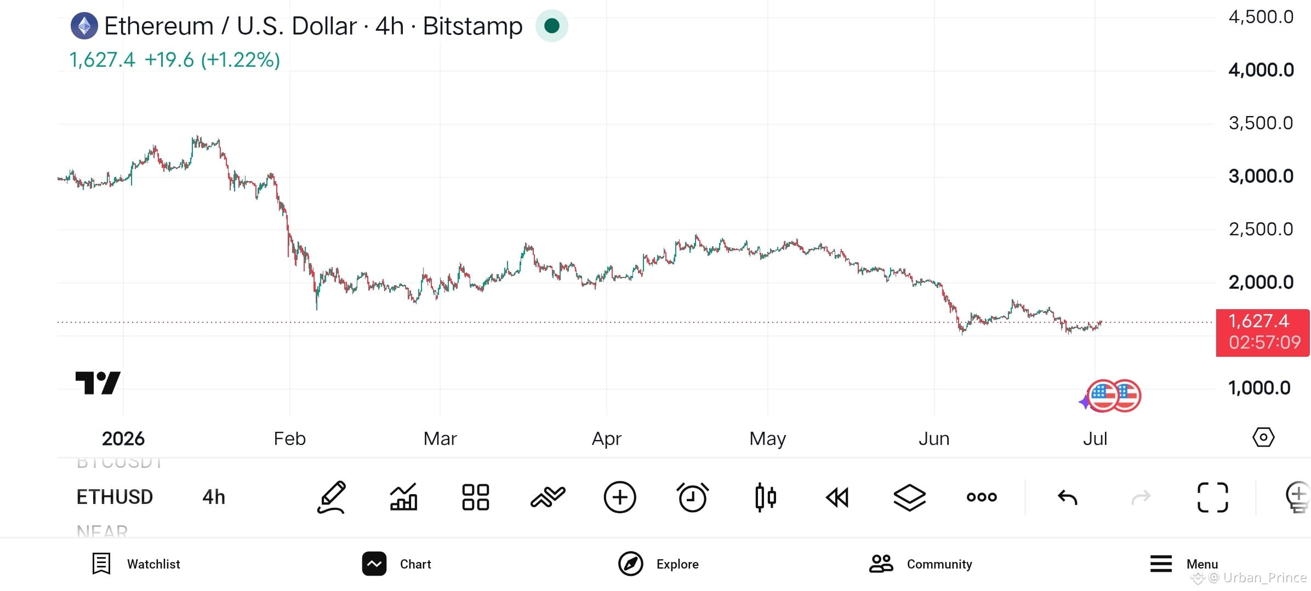The height and width of the screenshot is (591, 1311).
Task: Change chart type with the candlestick icon
Action: [765, 497]
